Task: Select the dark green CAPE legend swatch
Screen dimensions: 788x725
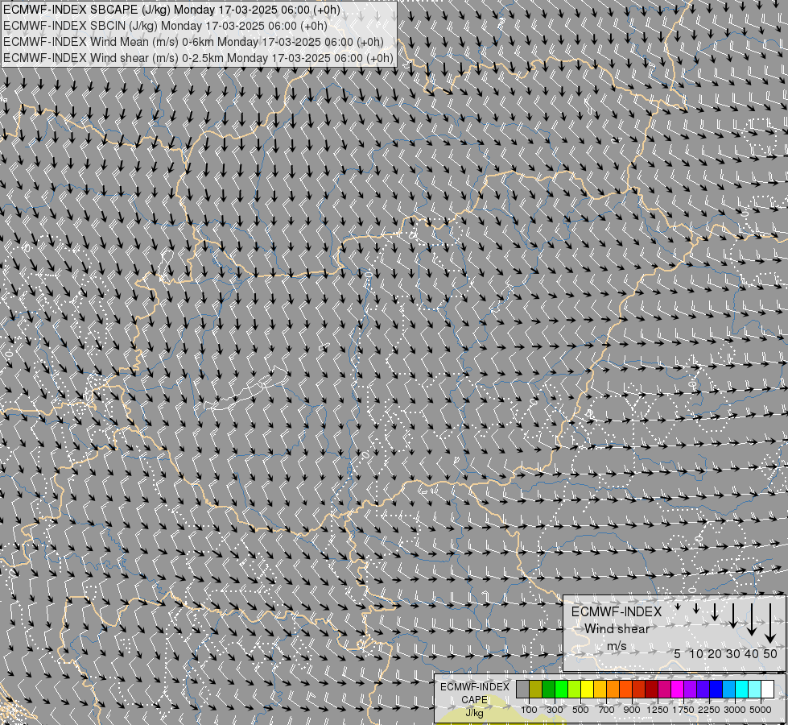Action: [549, 689]
